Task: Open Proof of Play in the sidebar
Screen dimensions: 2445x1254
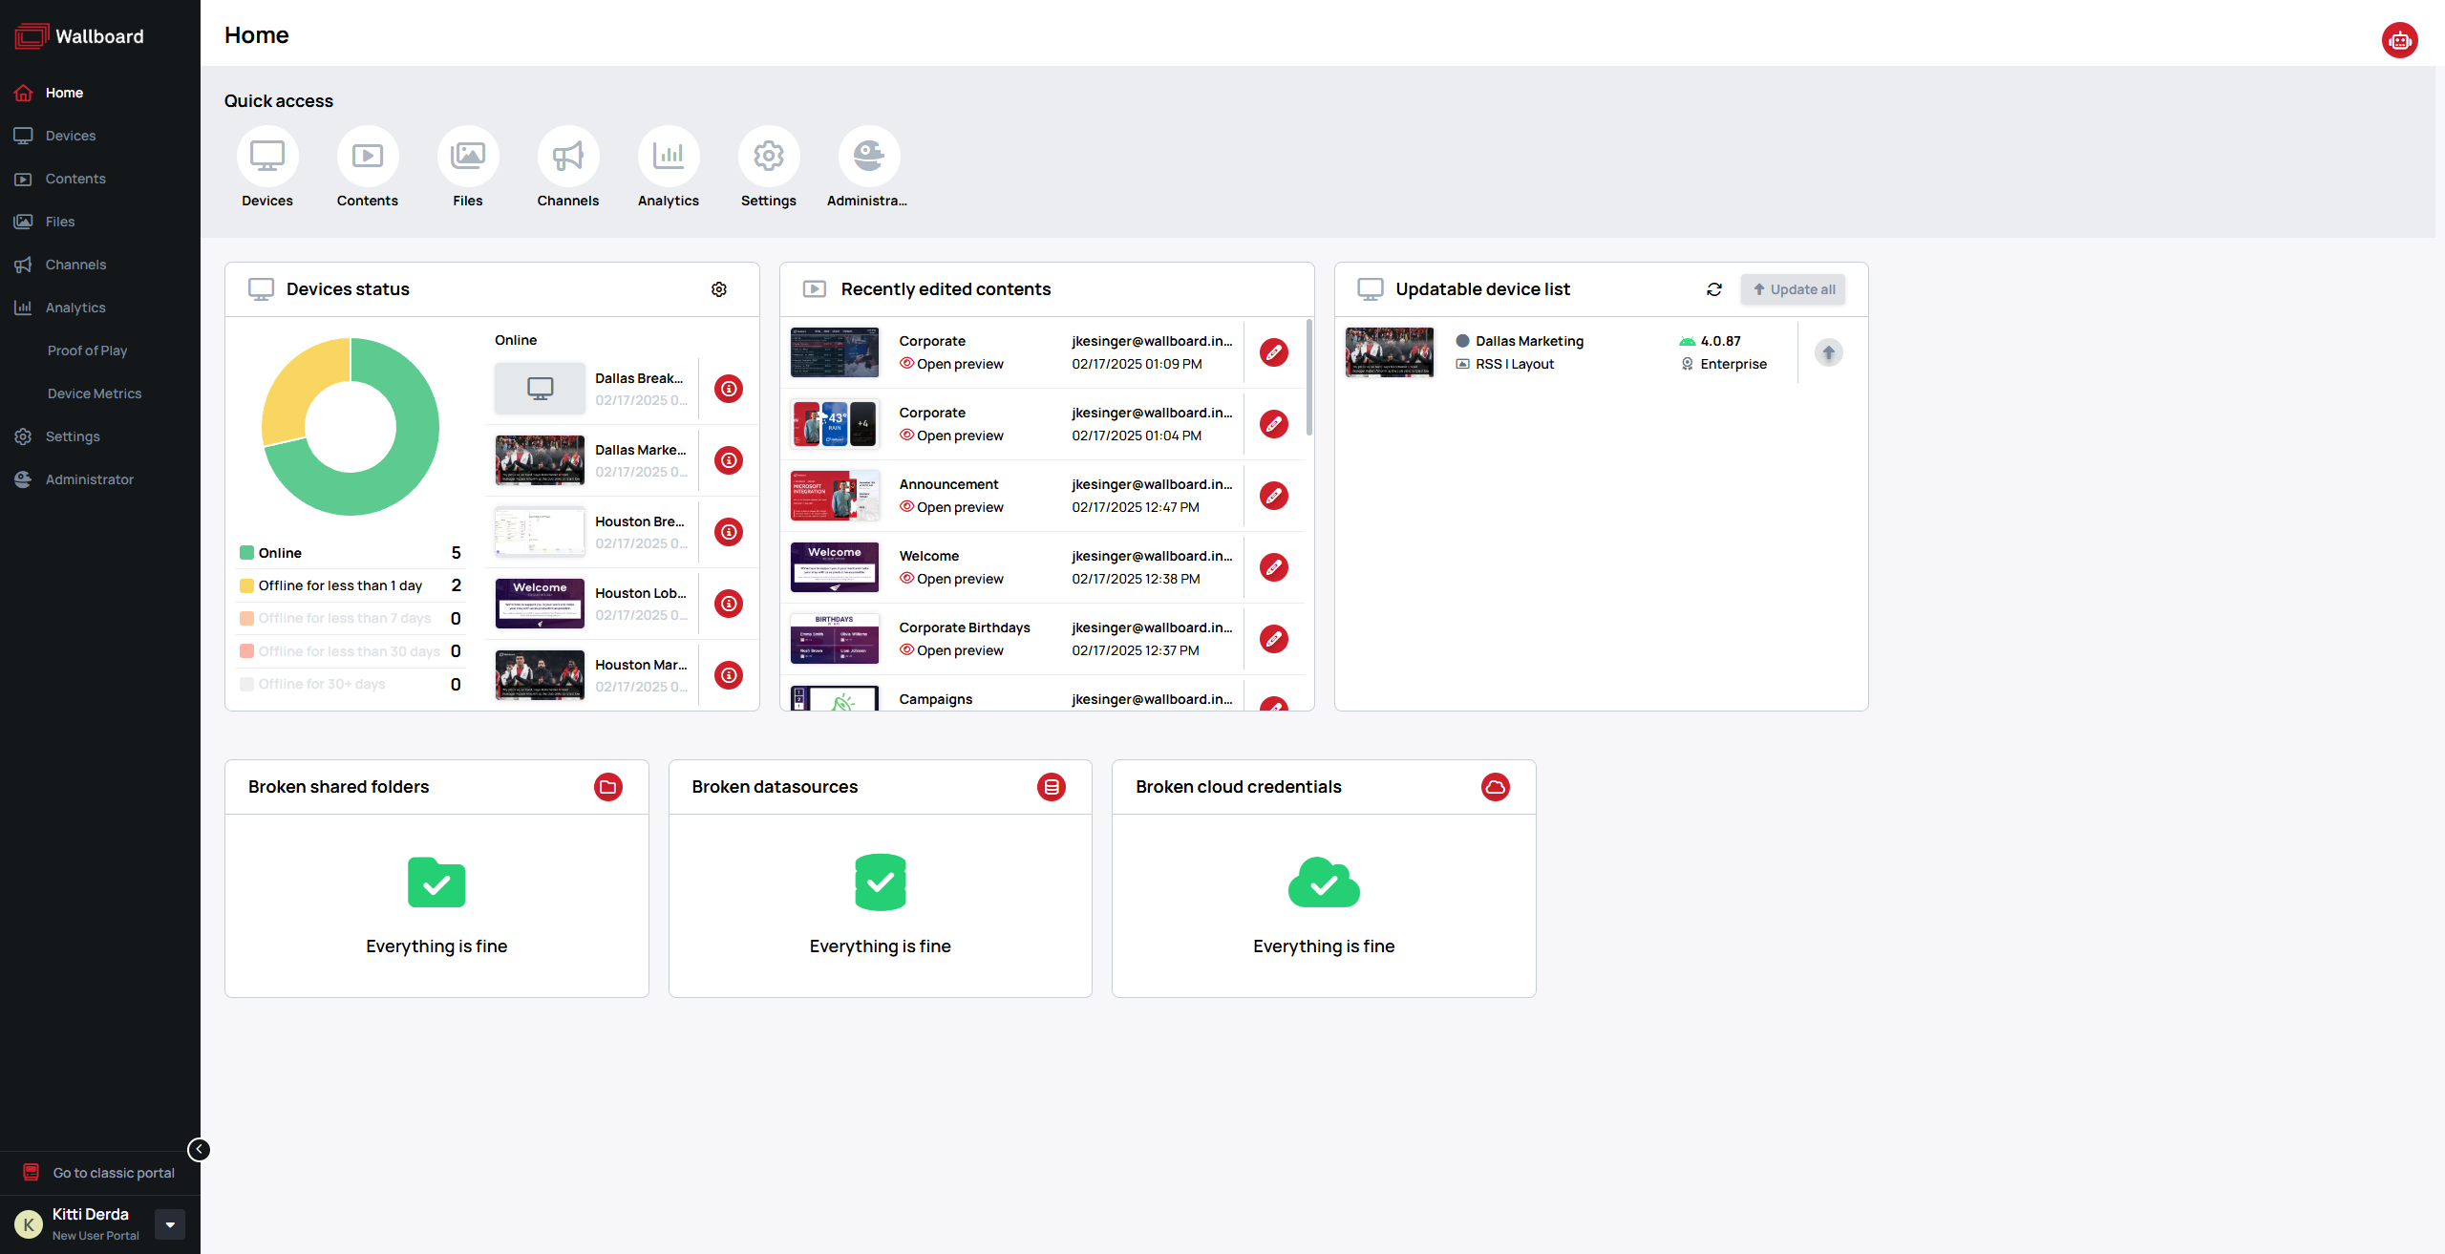Action: click(x=87, y=351)
